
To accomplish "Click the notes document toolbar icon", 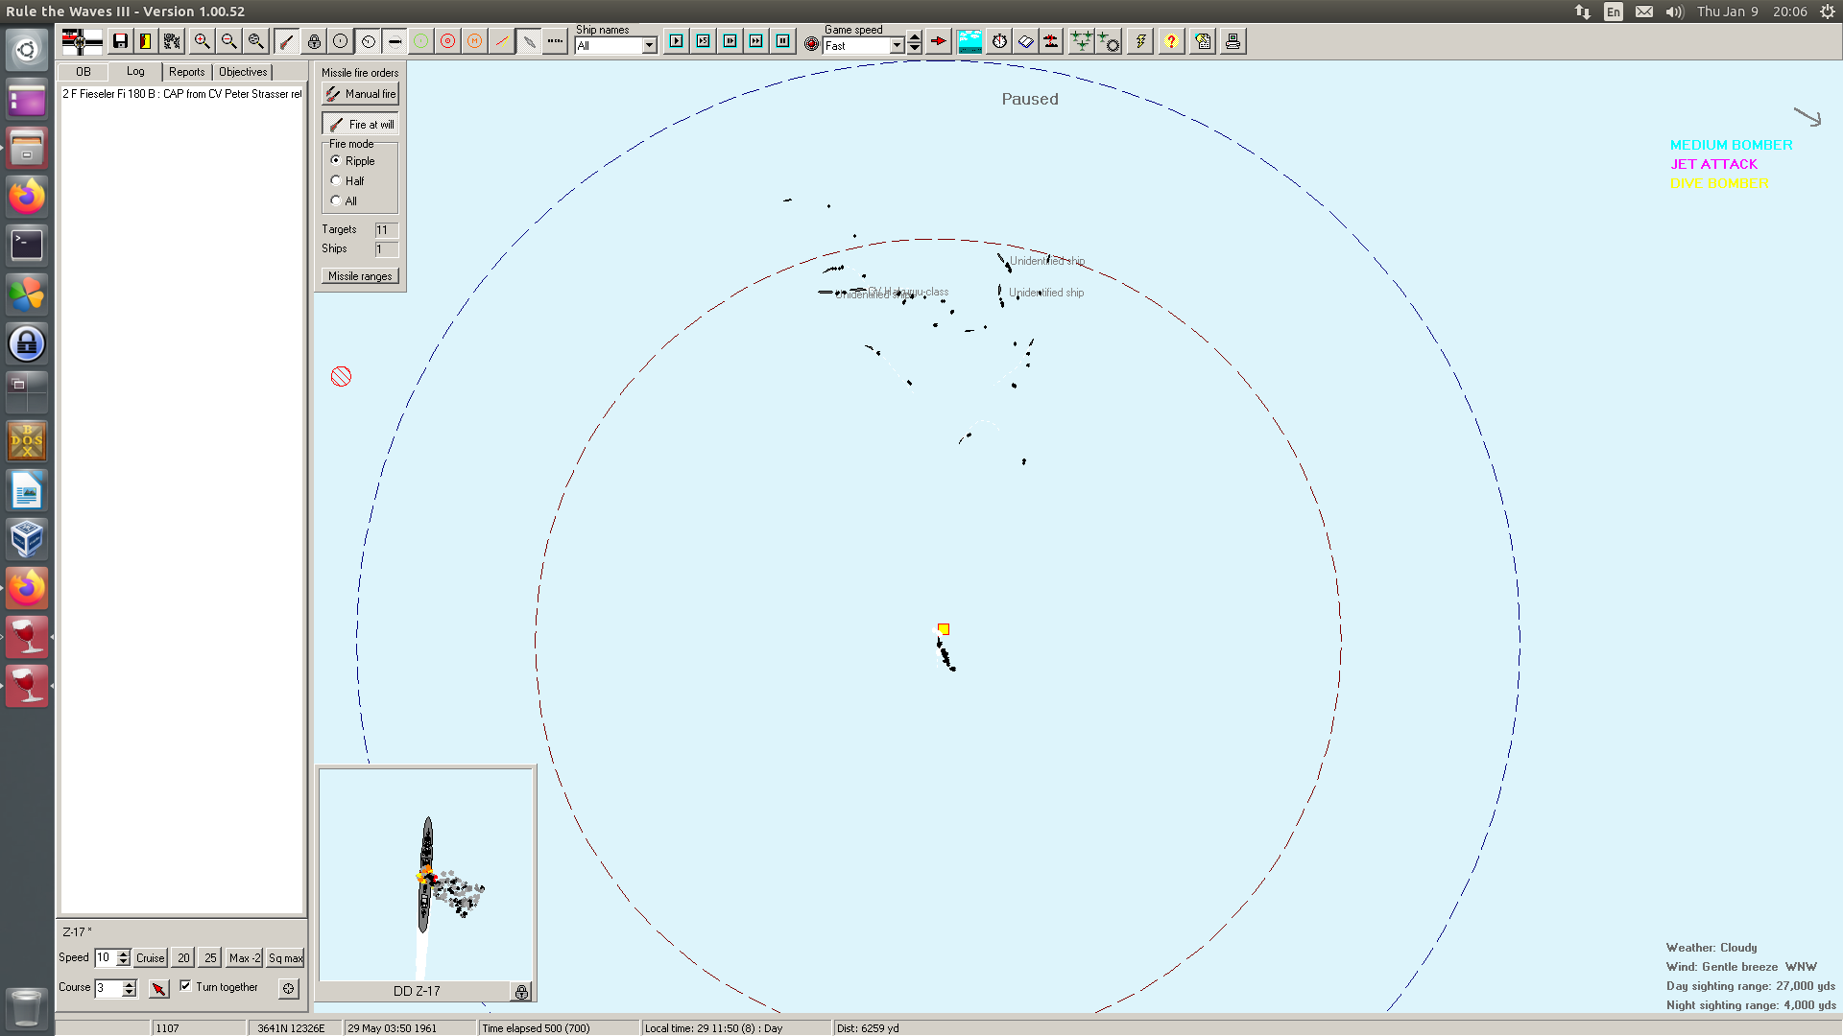I will click(x=1203, y=41).
